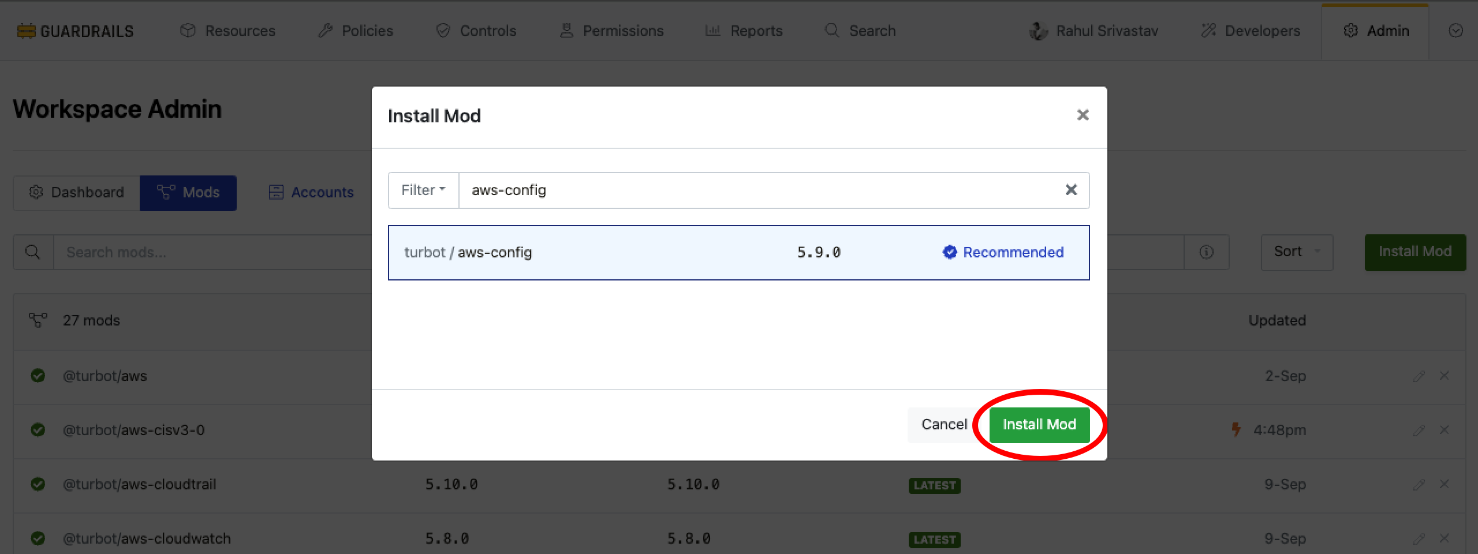
Task: Go to the Policies menu
Action: (x=356, y=31)
